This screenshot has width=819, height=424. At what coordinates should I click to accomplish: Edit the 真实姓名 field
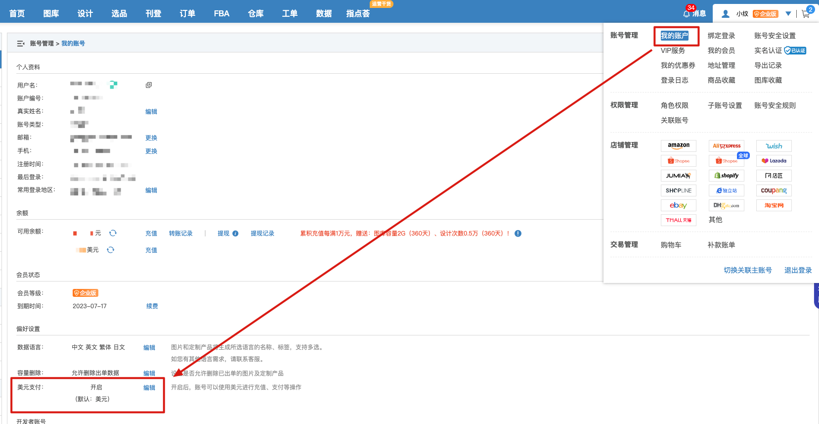tap(151, 112)
